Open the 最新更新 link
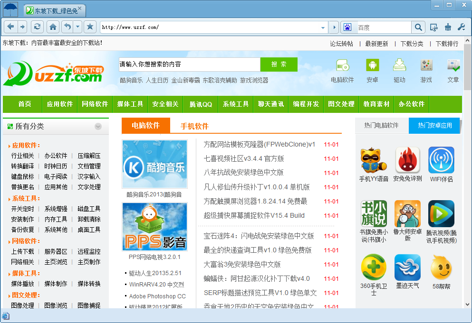The height and width of the screenshot is (323, 472). click(x=376, y=44)
